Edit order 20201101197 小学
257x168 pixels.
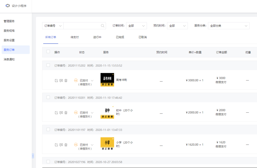click(x=56, y=145)
